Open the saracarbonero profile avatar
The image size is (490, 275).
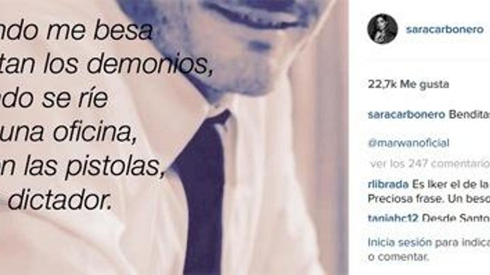pos(382,29)
